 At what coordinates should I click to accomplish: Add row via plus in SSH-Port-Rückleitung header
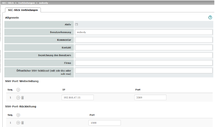pyautogui.click(x=18, y=115)
